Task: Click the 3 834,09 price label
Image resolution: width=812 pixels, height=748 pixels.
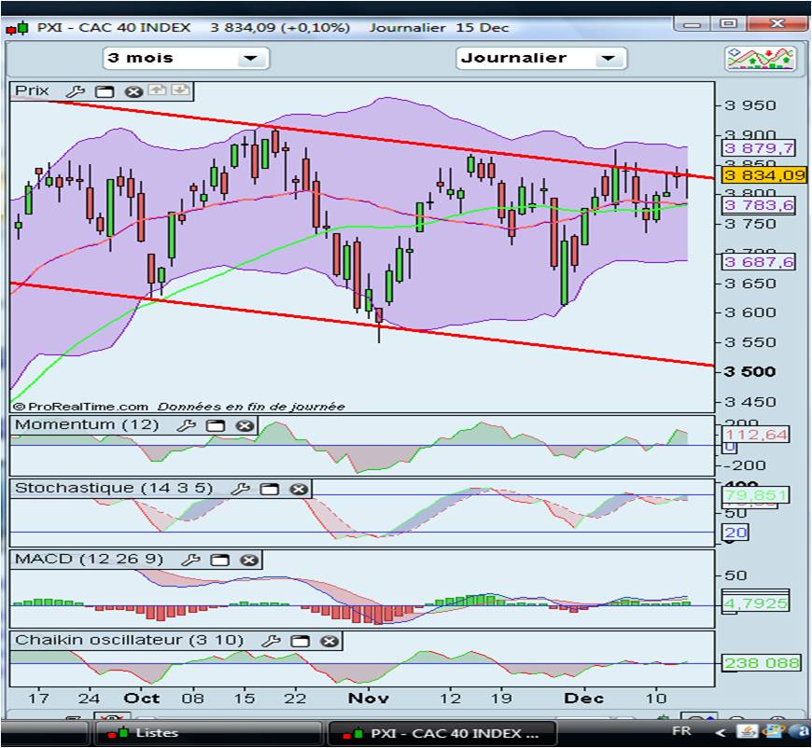Action: click(x=764, y=175)
